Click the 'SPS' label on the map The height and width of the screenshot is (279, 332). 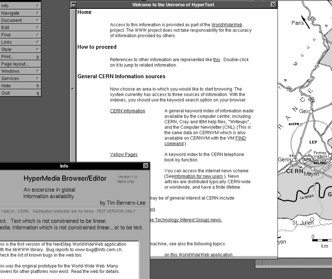pos(307,160)
